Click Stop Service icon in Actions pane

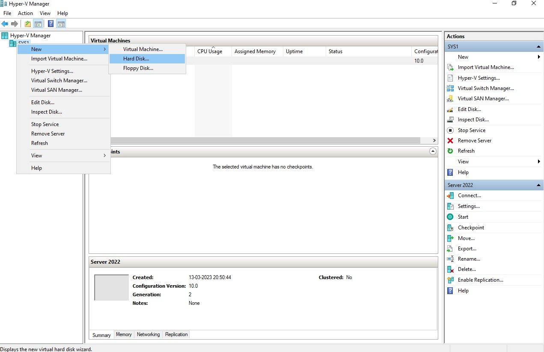click(450, 130)
